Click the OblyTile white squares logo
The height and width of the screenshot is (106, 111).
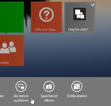pyautogui.click(x=79, y=14)
